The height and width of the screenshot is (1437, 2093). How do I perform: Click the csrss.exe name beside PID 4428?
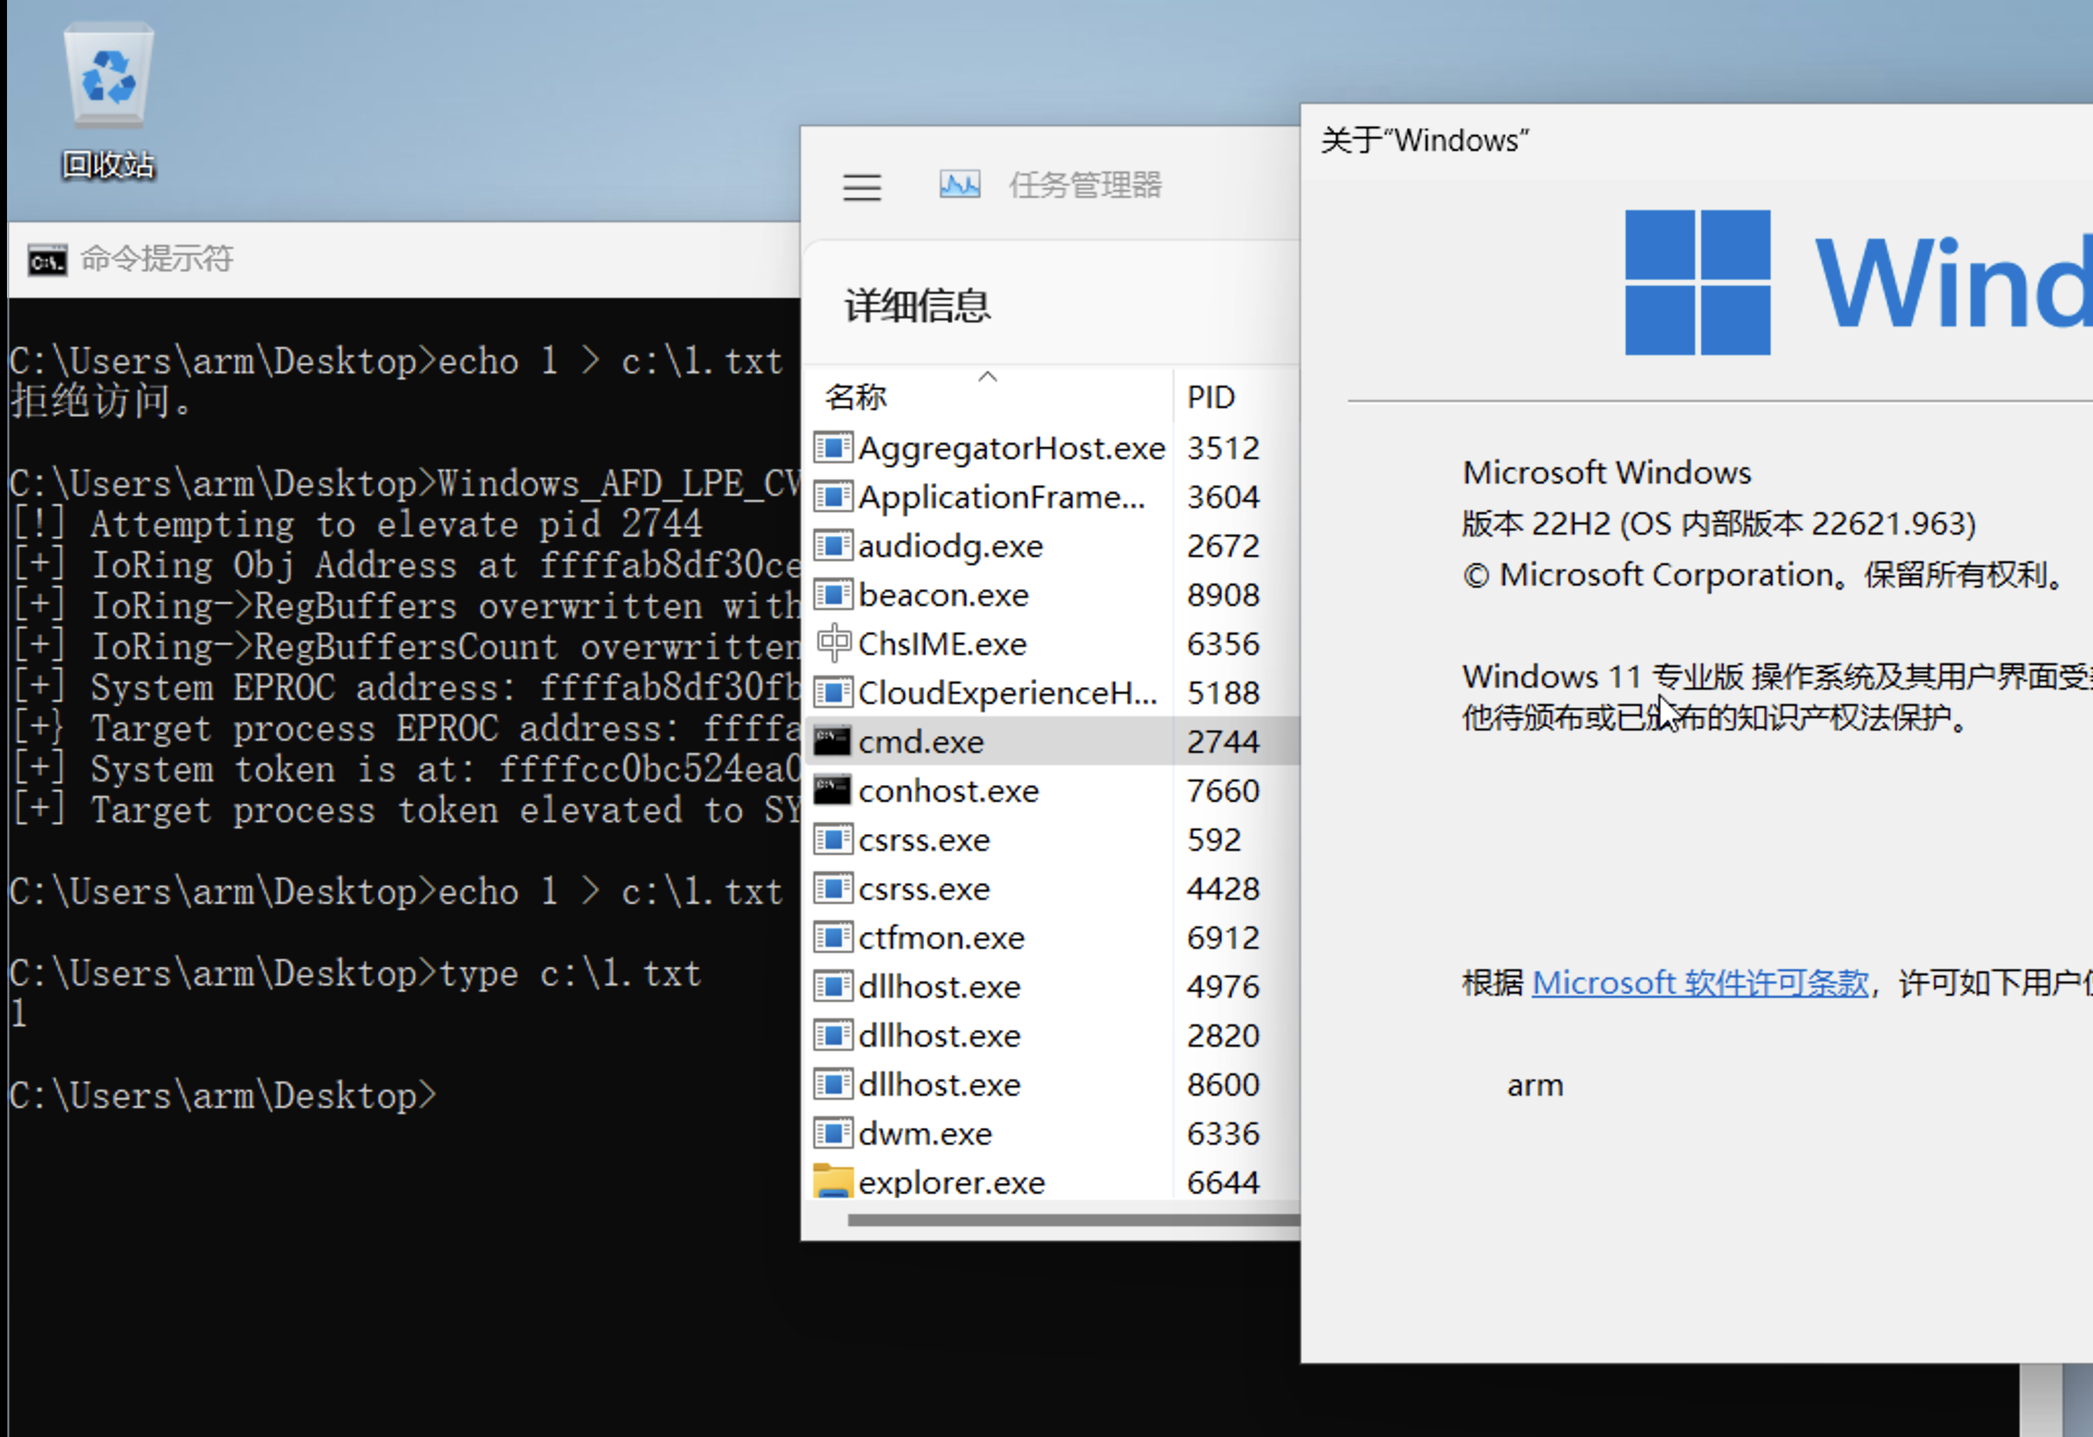tap(924, 889)
